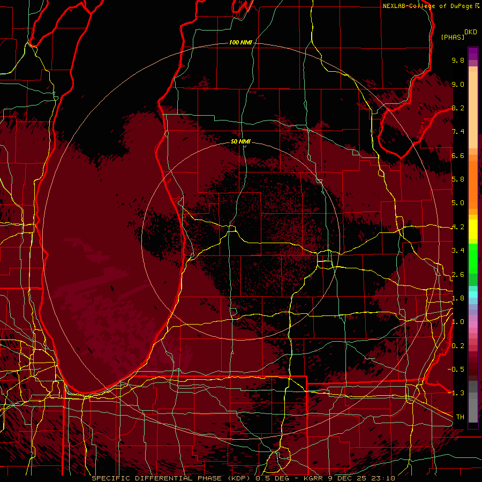This screenshot has width=482, height=482.
Task: Click the 6.6 scale value
Action: coord(458,155)
